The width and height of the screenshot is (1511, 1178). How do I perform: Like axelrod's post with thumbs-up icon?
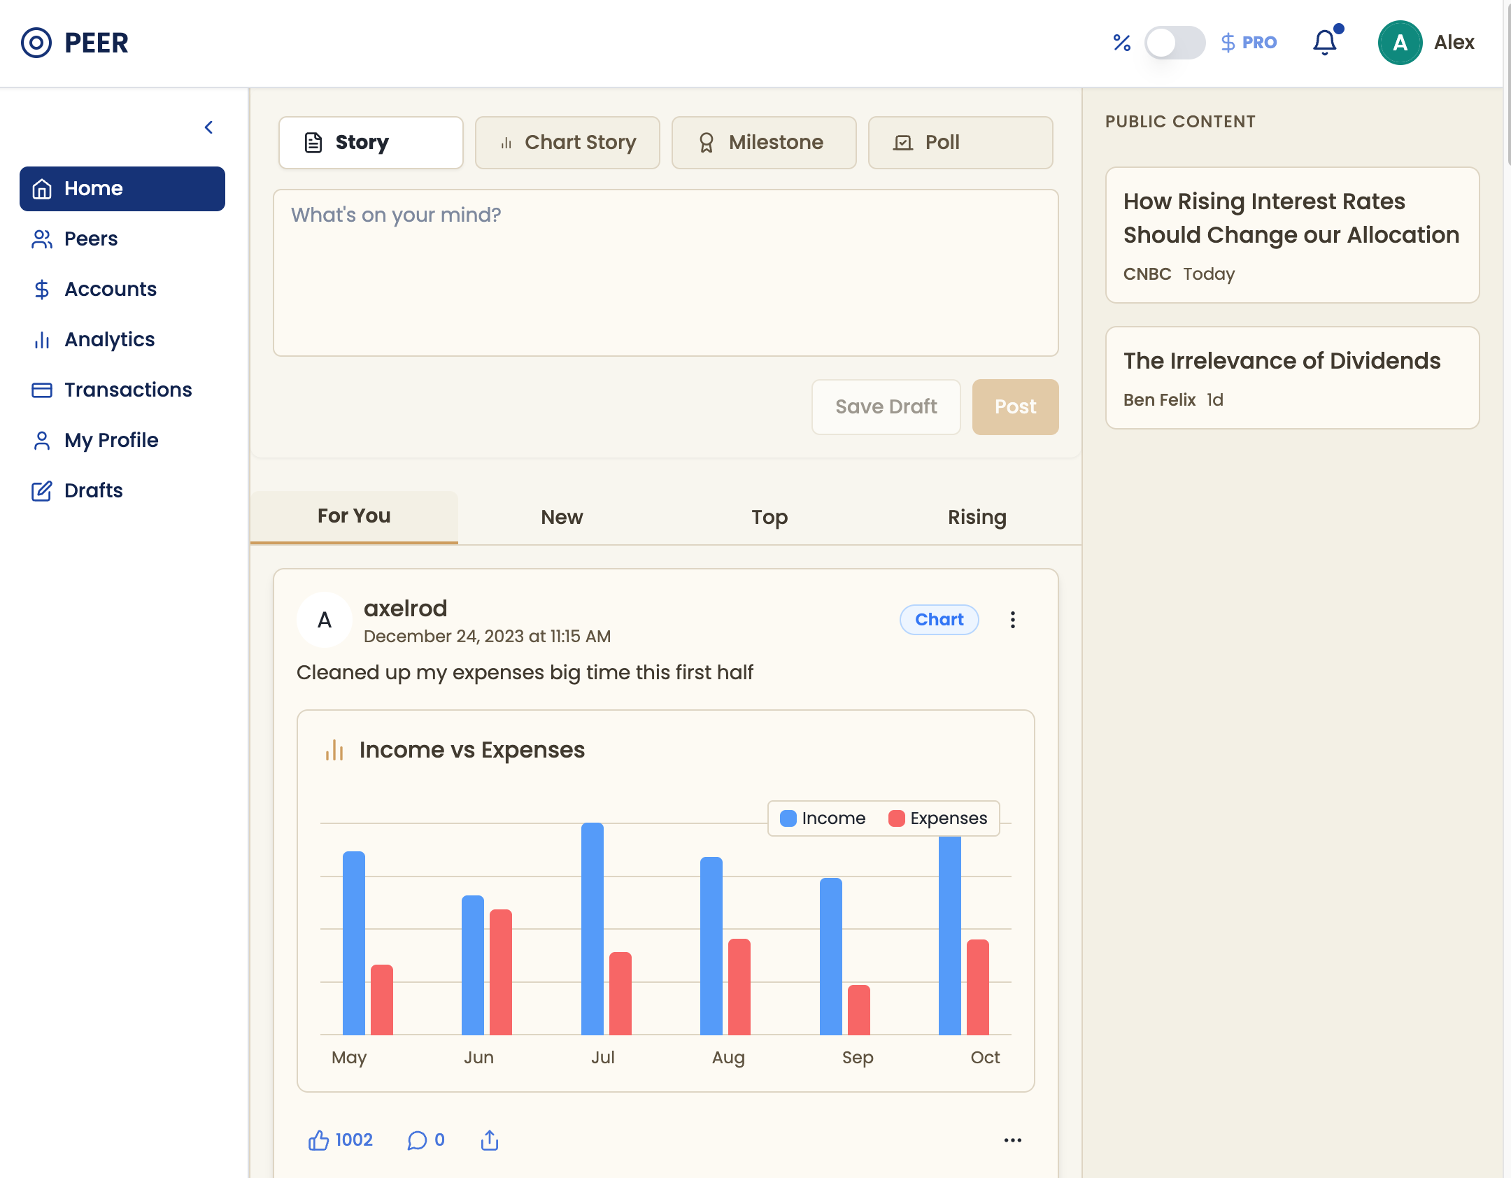pos(318,1140)
